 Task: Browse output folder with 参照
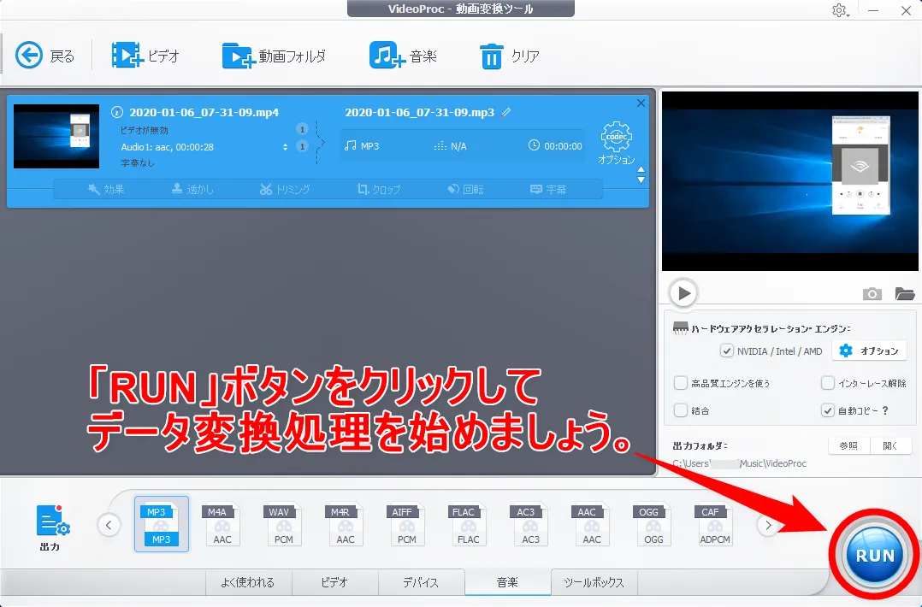pyautogui.click(x=848, y=446)
